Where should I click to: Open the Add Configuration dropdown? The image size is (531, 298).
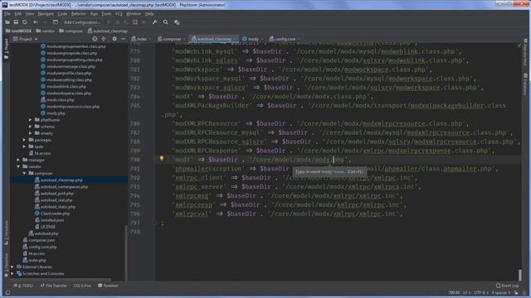pyautogui.click(x=82, y=22)
